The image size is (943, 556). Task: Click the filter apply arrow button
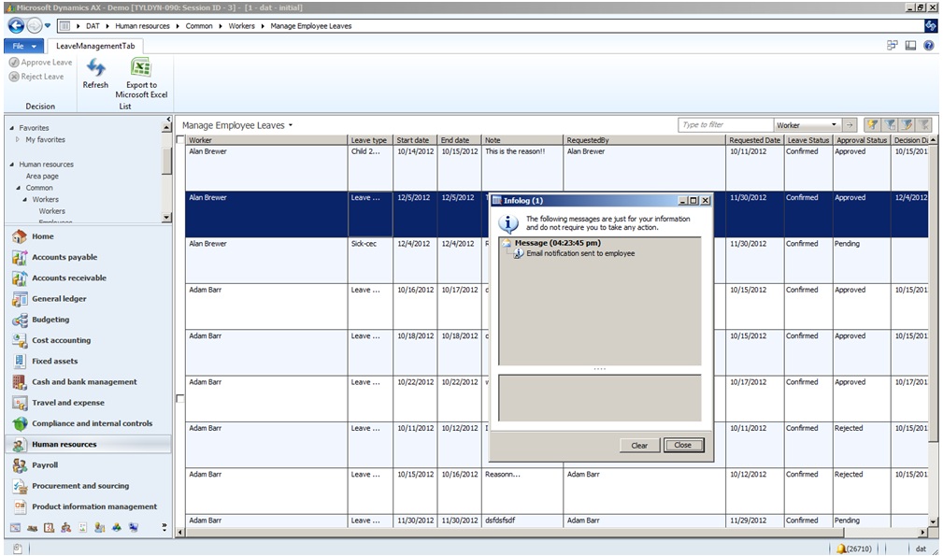850,125
